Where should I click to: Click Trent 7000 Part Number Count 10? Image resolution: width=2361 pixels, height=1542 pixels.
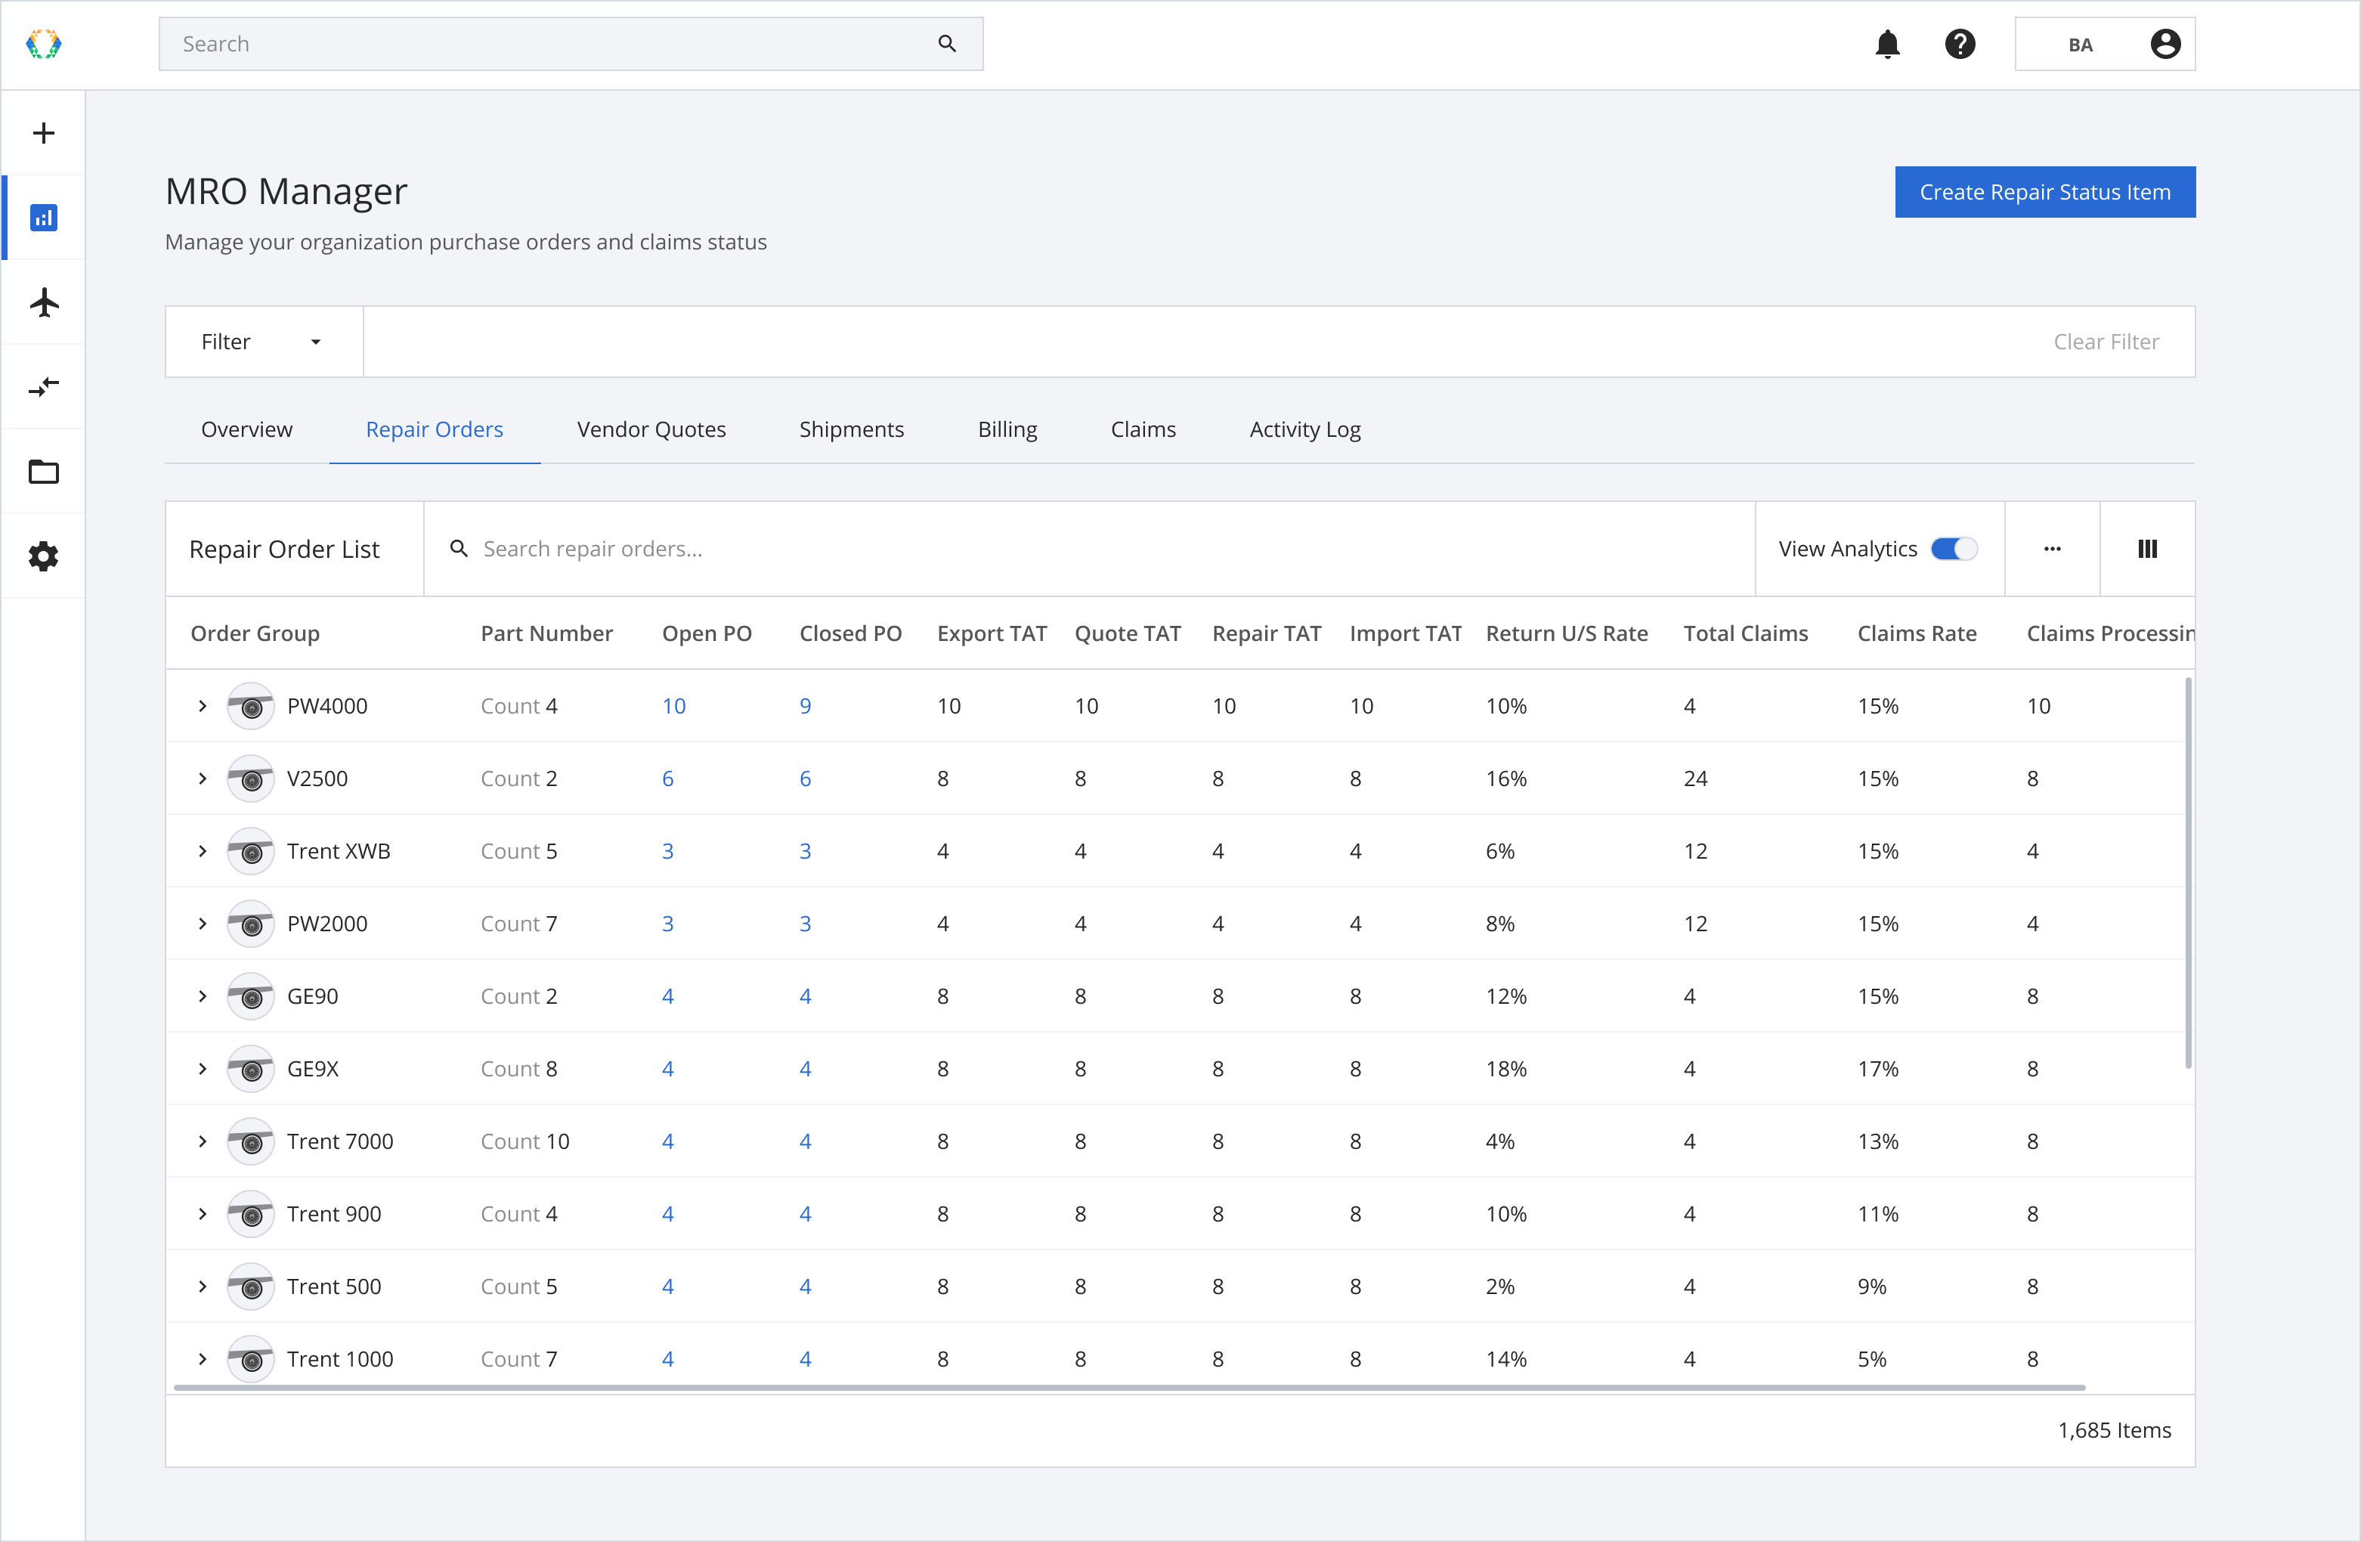pos(524,1142)
